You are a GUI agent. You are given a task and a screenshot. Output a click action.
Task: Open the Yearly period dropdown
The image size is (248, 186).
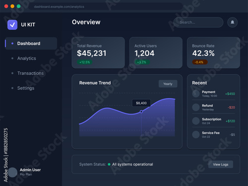click(x=168, y=84)
